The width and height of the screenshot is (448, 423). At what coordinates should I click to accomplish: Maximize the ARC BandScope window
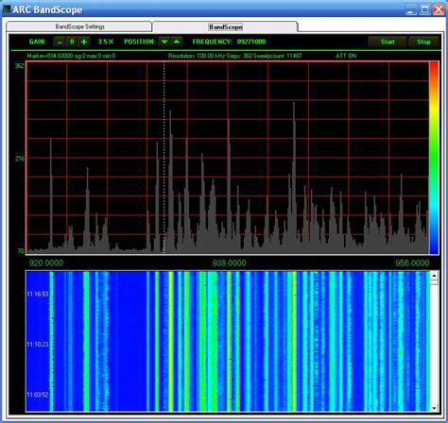pyautogui.click(x=424, y=9)
